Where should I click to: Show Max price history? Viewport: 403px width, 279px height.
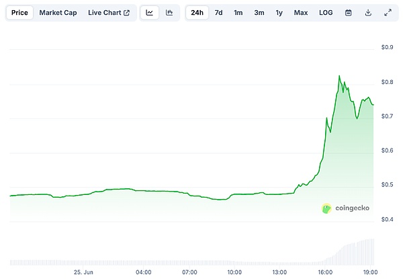click(300, 13)
